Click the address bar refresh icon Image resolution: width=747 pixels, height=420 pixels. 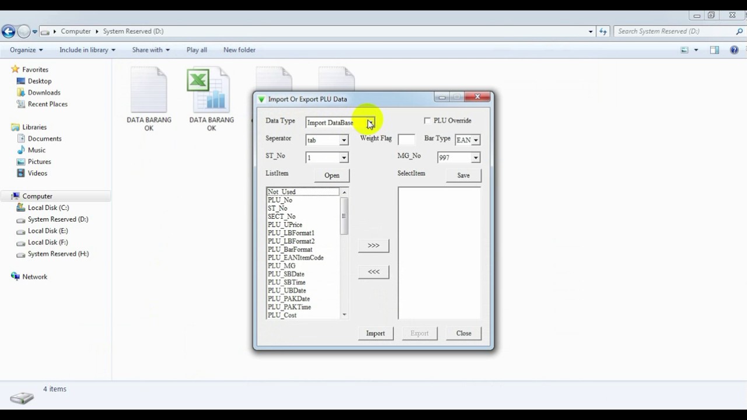(x=603, y=32)
